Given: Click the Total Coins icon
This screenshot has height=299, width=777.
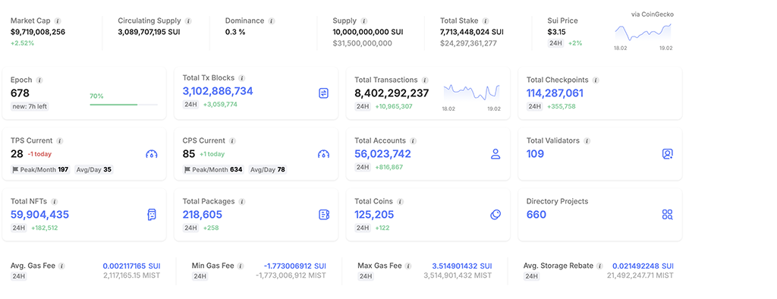Looking at the screenshot, I should [495, 215].
